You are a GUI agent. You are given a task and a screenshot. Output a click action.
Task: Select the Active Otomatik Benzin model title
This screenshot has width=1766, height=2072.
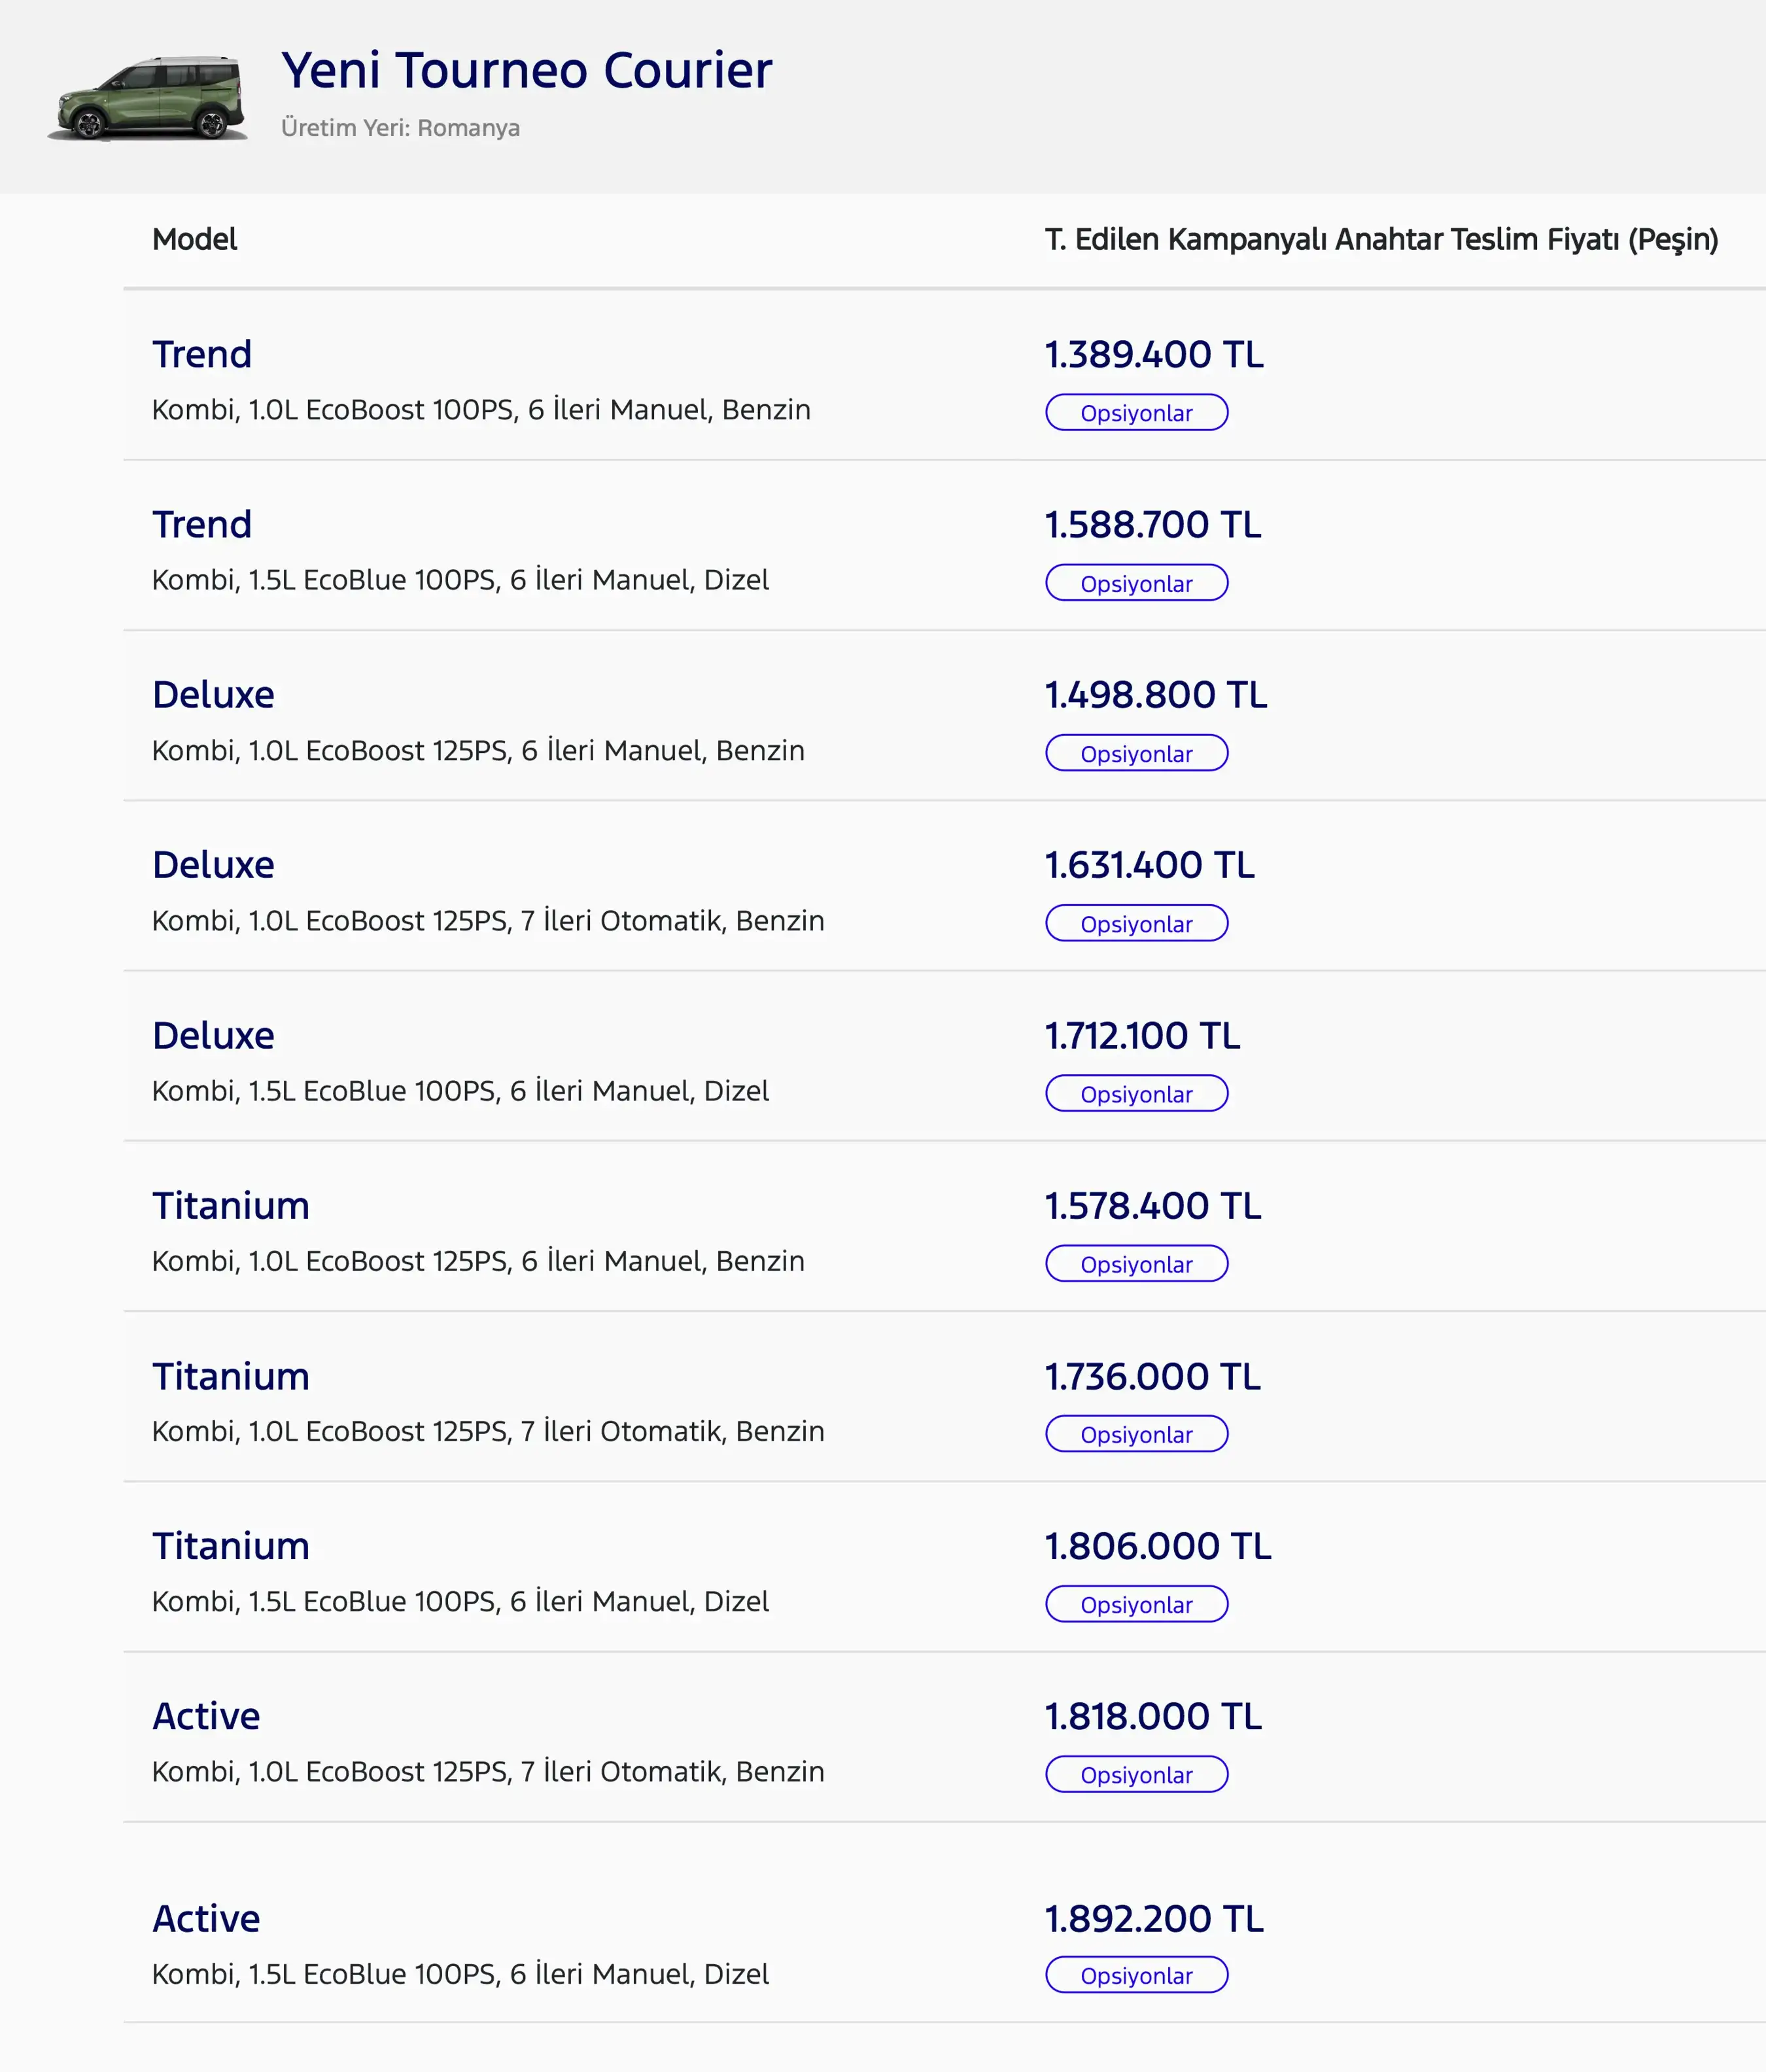click(206, 1716)
